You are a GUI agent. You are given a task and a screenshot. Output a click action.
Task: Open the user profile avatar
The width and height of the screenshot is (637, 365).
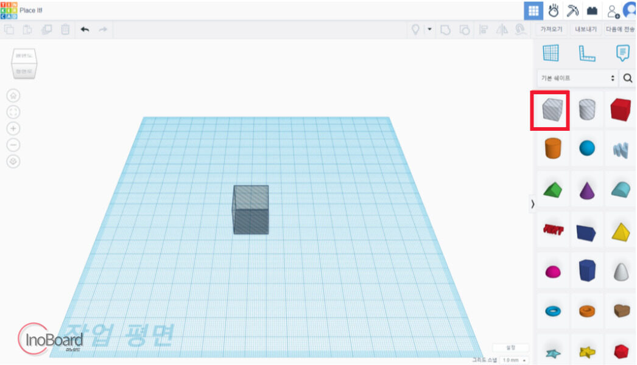coord(630,10)
